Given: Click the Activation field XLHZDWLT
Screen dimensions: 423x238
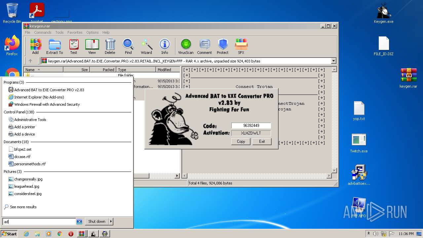Looking at the screenshot, I should coord(251,133).
